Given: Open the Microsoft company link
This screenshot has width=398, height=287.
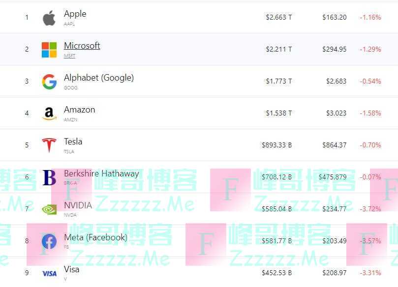Looking at the screenshot, I should (x=82, y=46).
